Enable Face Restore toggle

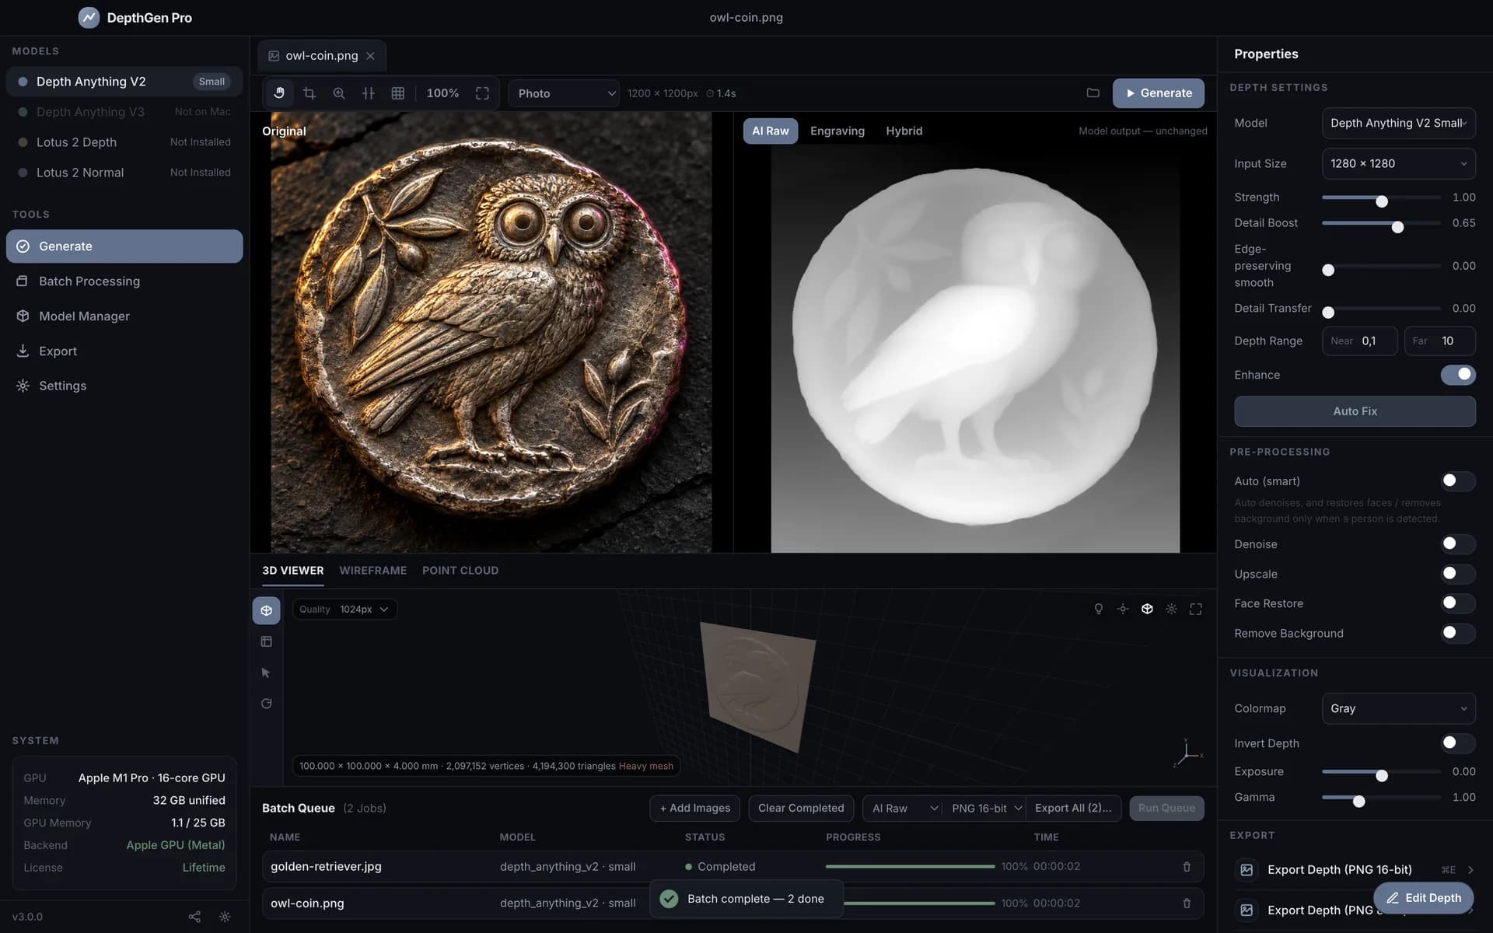(x=1458, y=603)
